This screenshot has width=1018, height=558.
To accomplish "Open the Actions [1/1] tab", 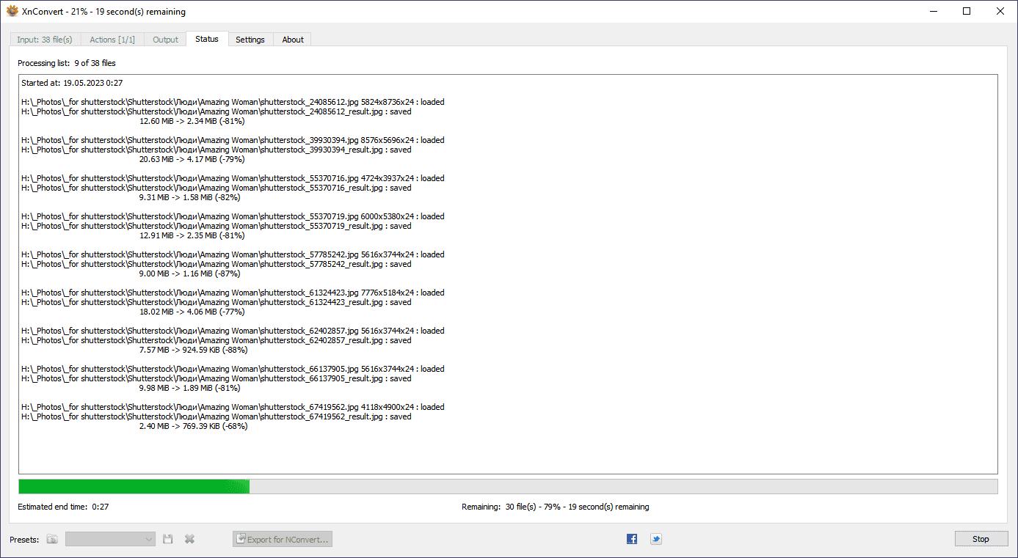I will (112, 40).
